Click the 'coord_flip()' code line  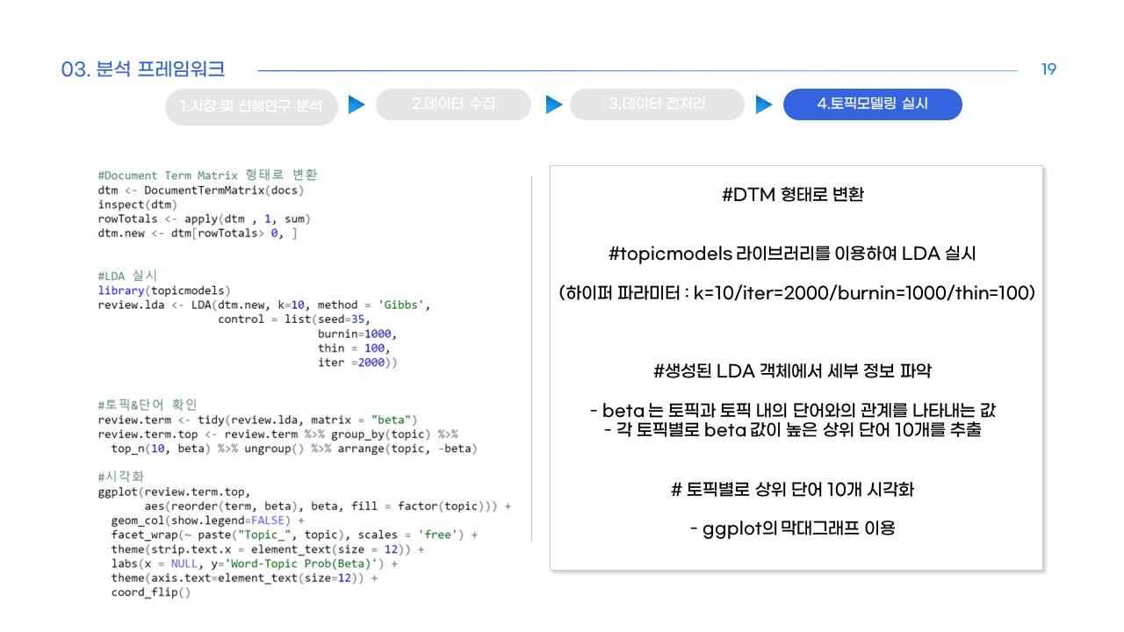click(x=151, y=592)
